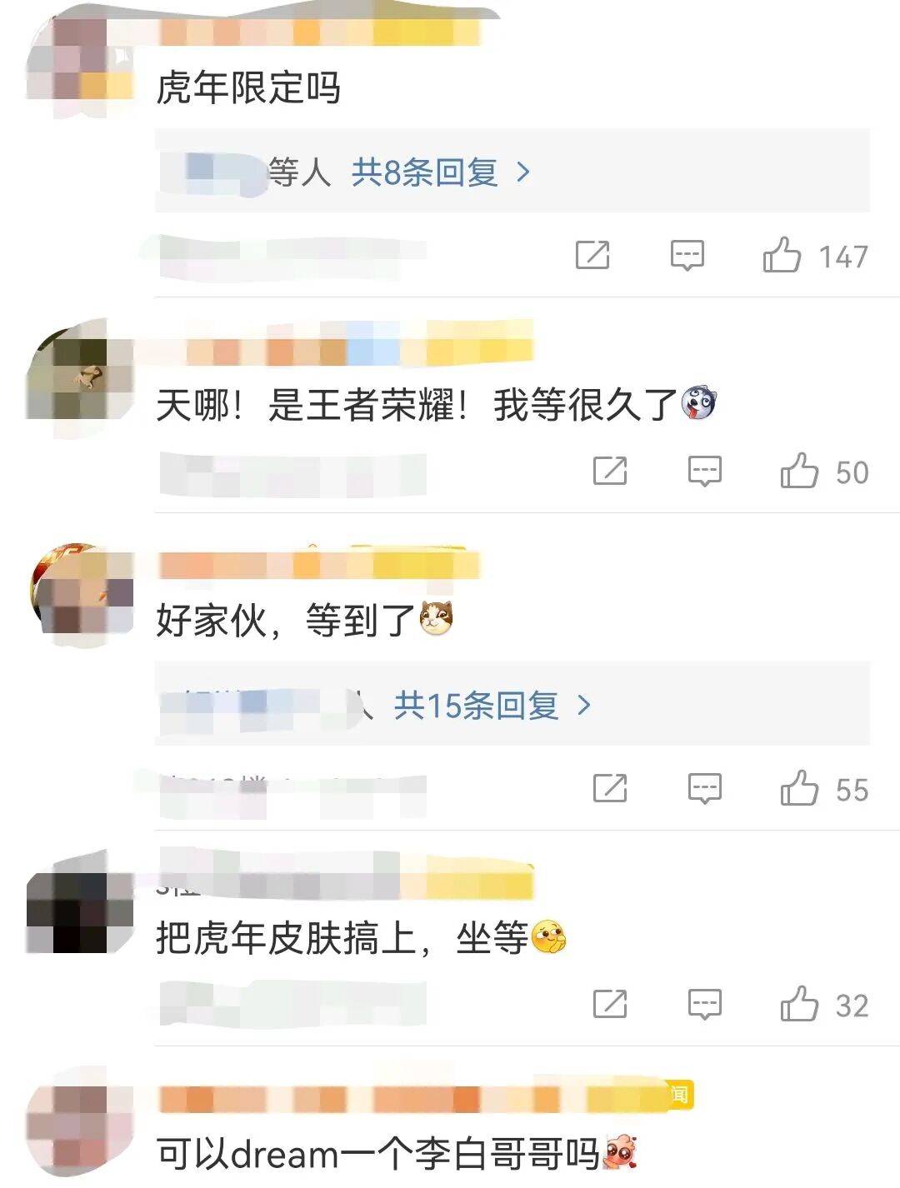Open avatar of the 天哪 commenter
Image resolution: width=900 pixels, height=1188 pixels.
coord(79,379)
